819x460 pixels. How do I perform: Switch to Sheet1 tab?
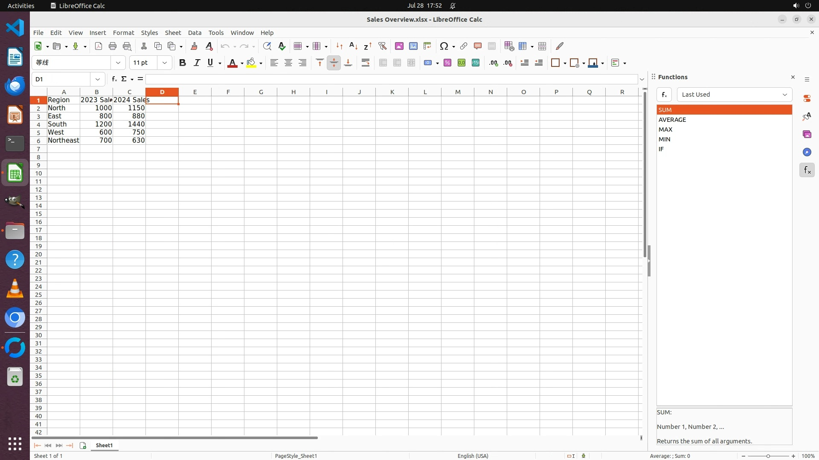[104, 446]
